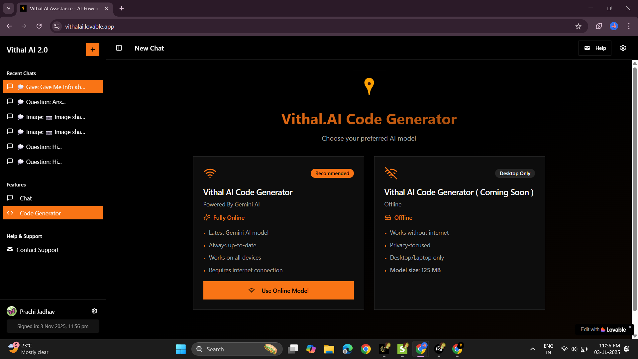
Task: Select the Chat feature in the sidebar
Action: [25, 198]
